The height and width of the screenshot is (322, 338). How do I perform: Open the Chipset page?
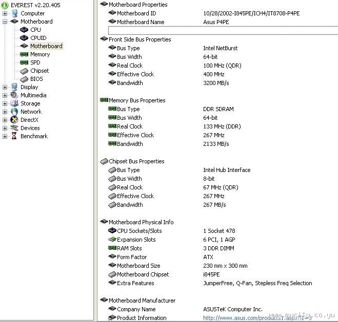(39, 71)
